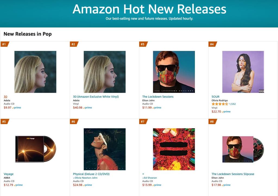This screenshot has height=196, width=278.
Task: Select the SOUR album cover image
Action: 243,72
